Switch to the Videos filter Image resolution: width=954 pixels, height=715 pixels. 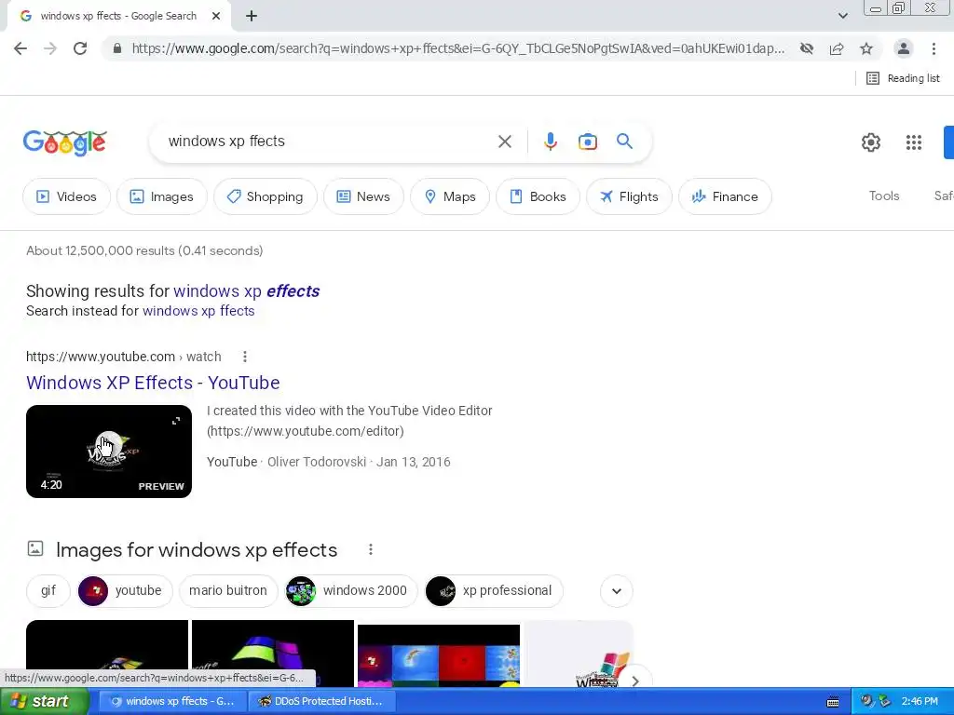pos(67,196)
